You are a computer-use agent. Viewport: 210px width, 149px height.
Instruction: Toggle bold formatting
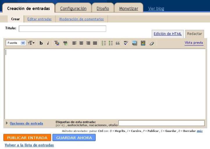(41, 43)
